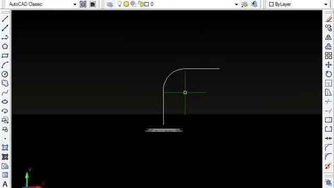The image size is (334, 188).
Task: Toggle layer 0 viewport freeze icon
Action: point(134,4)
